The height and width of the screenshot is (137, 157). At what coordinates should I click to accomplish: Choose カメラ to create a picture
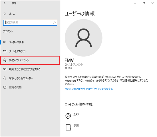click(76, 114)
